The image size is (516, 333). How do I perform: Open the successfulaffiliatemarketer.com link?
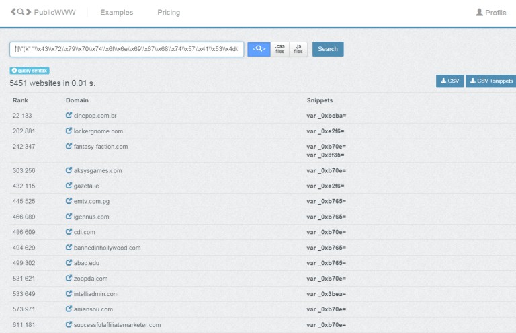pyautogui.click(x=117, y=325)
